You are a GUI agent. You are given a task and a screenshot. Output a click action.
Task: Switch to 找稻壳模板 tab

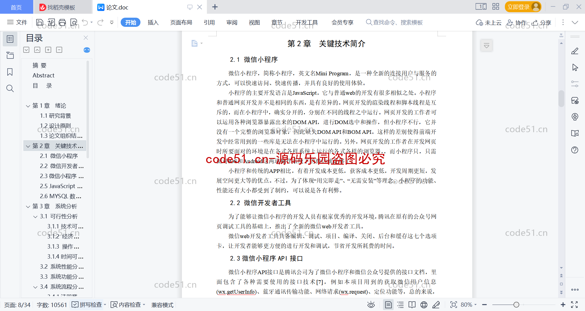pyautogui.click(x=62, y=7)
